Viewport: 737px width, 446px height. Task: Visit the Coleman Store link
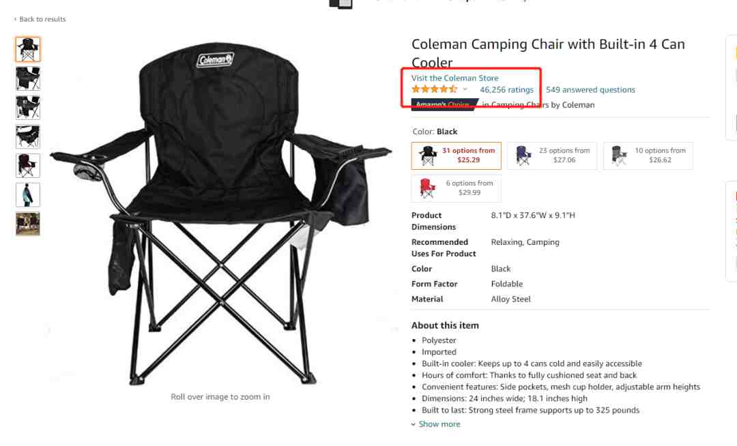(x=454, y=78)
